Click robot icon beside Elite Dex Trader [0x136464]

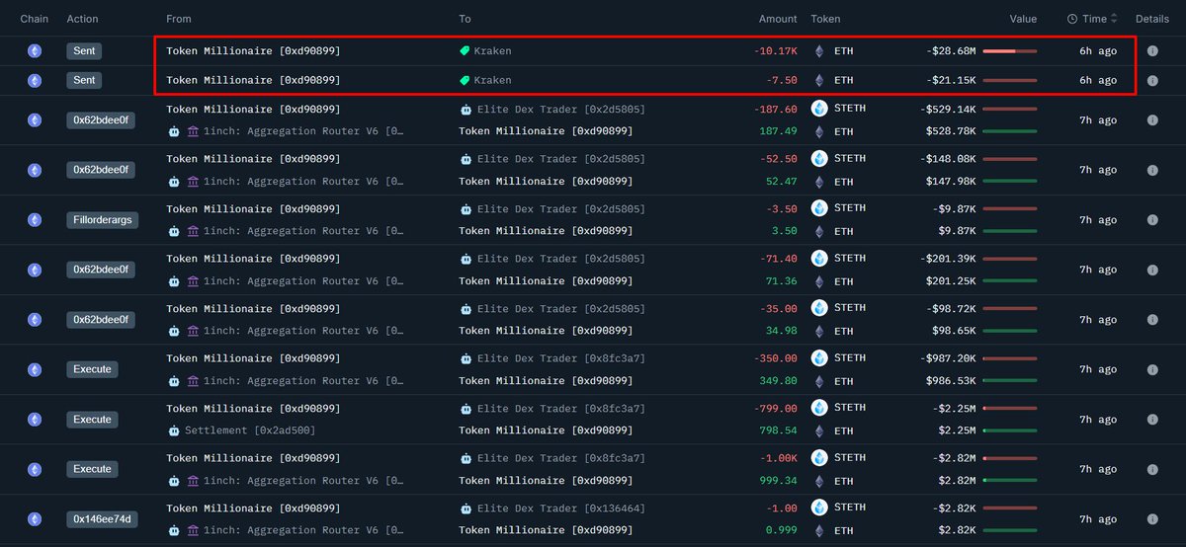point(466,508)
